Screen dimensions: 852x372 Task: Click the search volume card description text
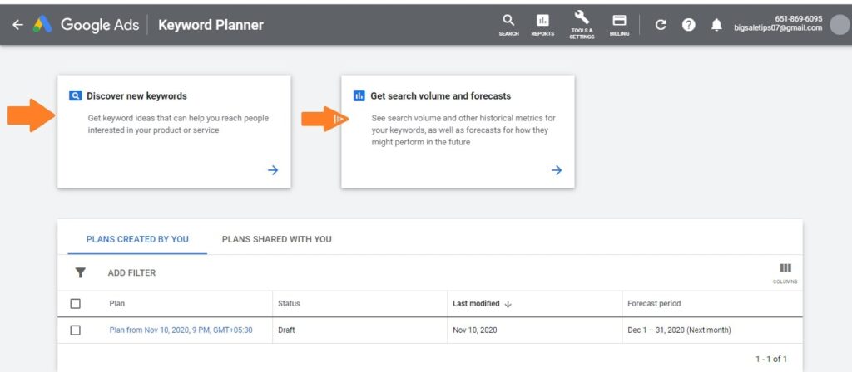[463, 130]
